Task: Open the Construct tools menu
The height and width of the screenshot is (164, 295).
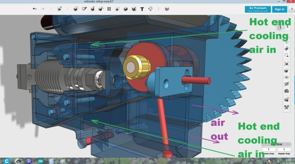Action: 92,9
